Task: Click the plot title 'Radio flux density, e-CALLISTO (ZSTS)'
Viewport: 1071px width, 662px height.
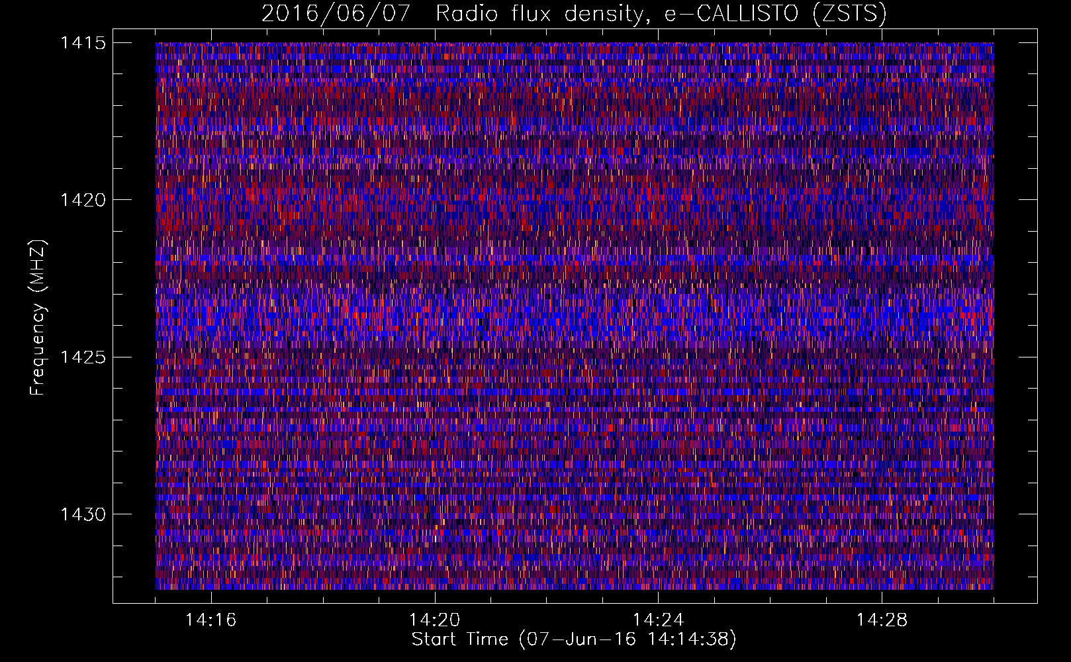Action: (661, 13)
